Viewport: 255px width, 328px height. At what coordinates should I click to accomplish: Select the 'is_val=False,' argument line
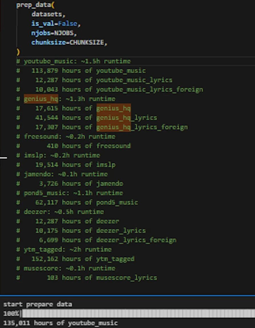[x=56, y=24]
